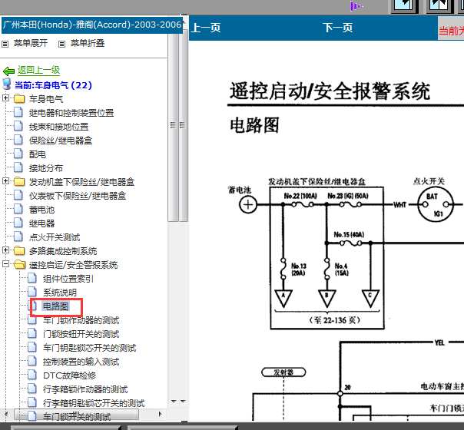Click the right arrow of the horizontal scrollbar
This screenshot has height=430, width=464.
click(x=161, y=415)
